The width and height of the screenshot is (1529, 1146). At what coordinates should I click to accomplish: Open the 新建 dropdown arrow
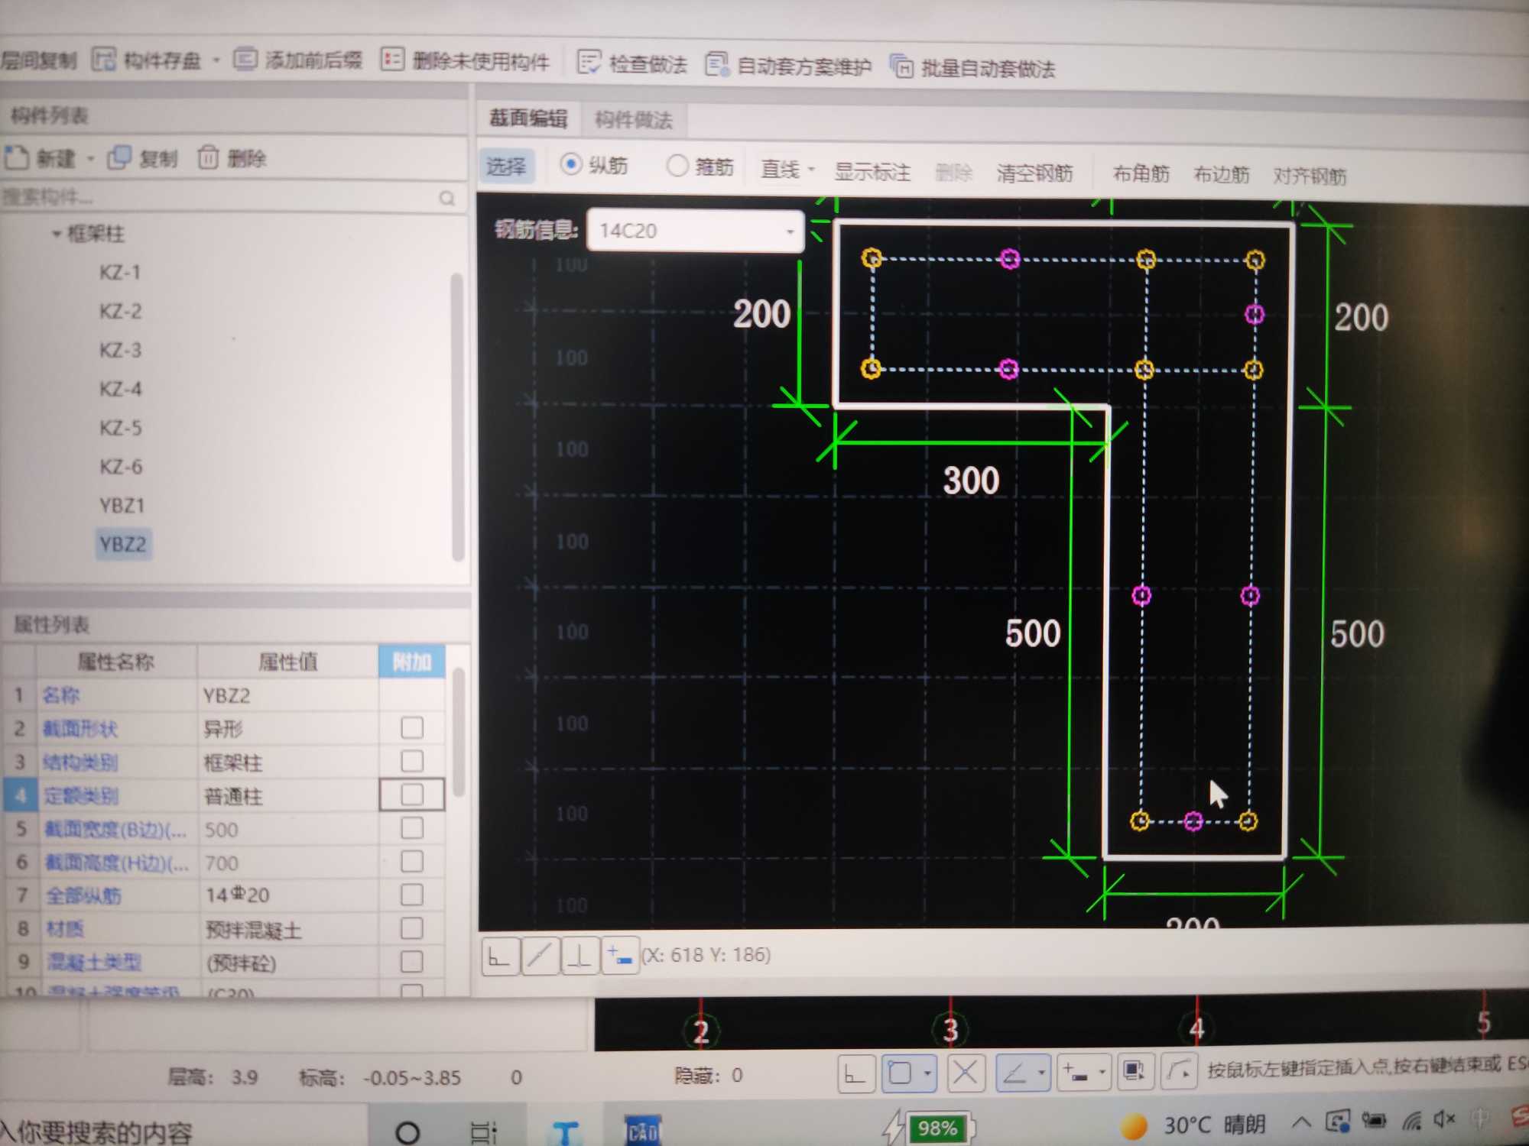89,158
